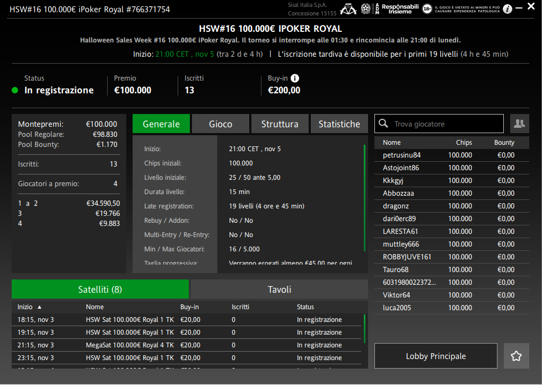Click the Livello iniziale 25 / 50 value
The width and height of the screenshot is (542, 385).
click(x=255, y=177)
